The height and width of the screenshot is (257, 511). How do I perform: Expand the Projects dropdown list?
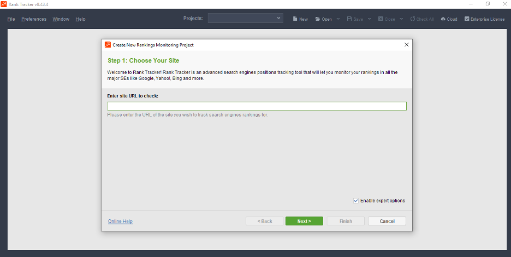coord(279,19)
